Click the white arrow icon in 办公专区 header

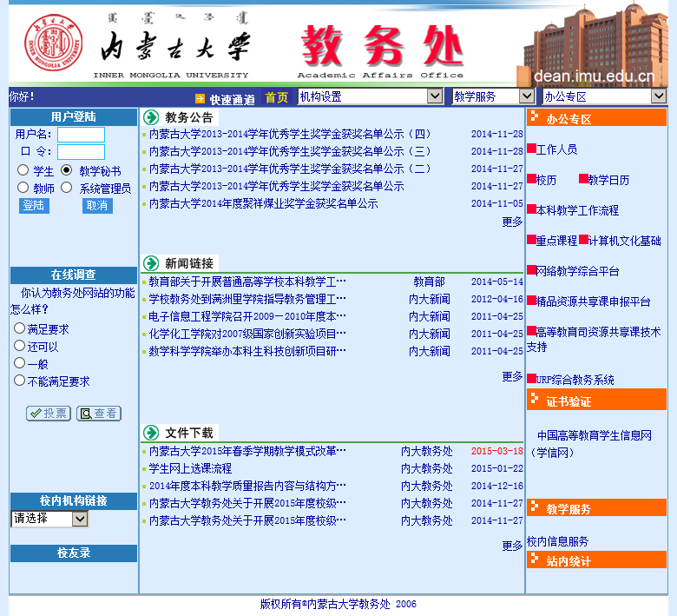[535, 116]
